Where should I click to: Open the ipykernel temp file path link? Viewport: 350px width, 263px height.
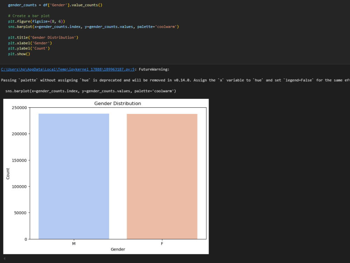(68, 69)
